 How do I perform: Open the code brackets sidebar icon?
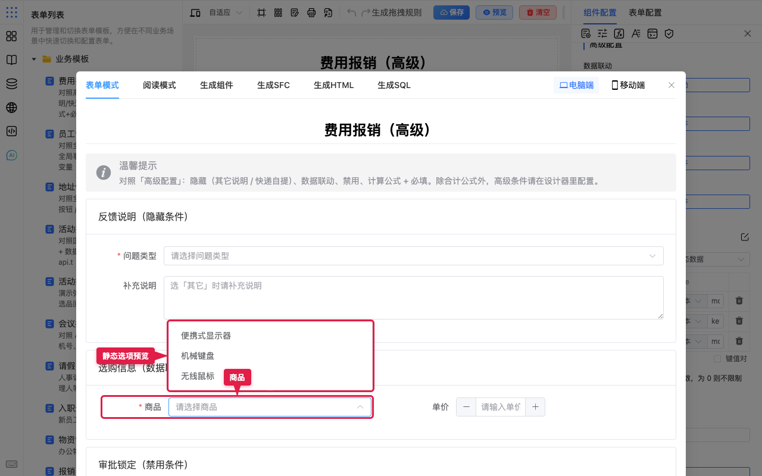(x=11, y=131)
